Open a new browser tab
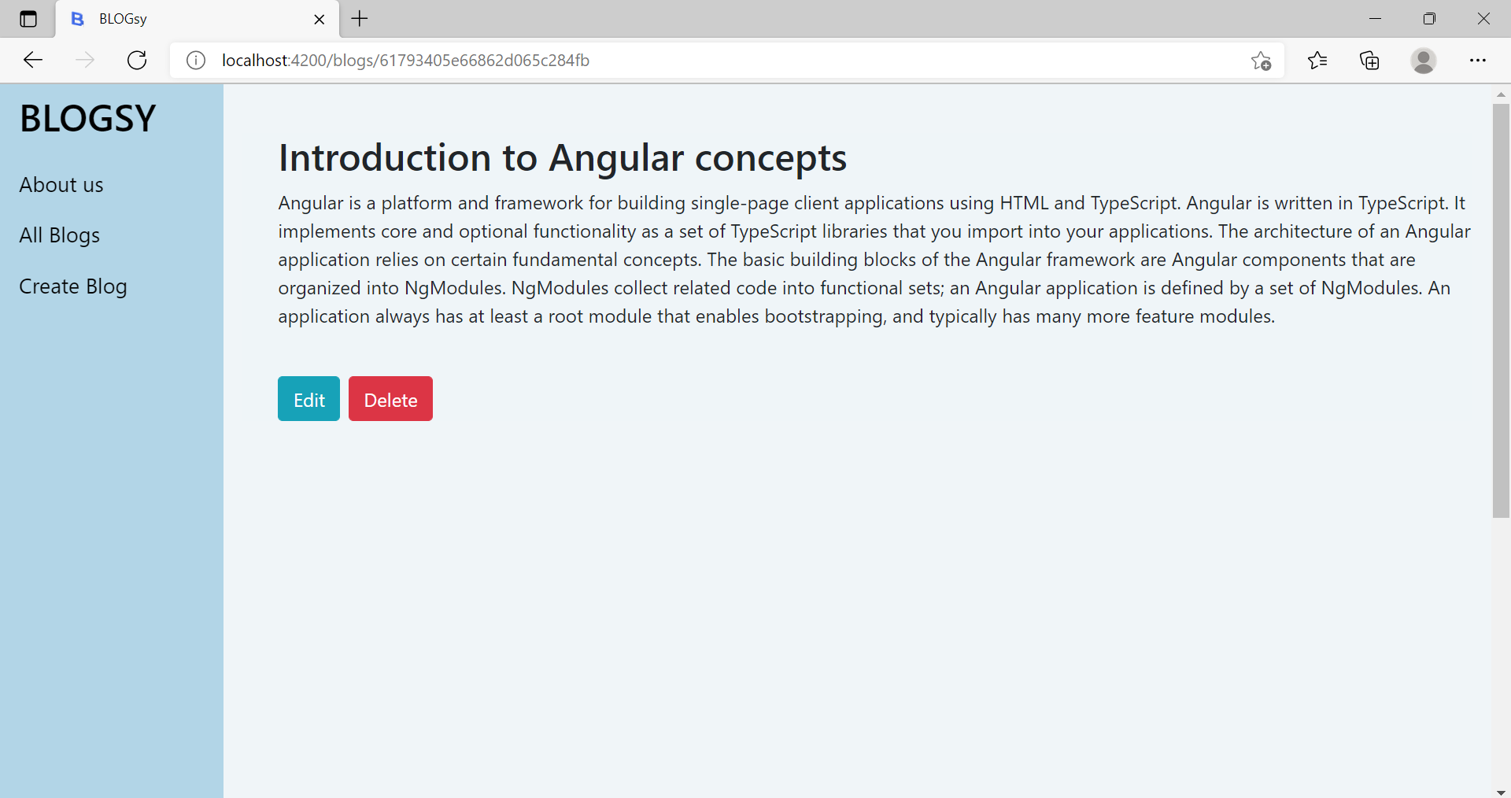1511x798 pixels. [x=359, y=18]
